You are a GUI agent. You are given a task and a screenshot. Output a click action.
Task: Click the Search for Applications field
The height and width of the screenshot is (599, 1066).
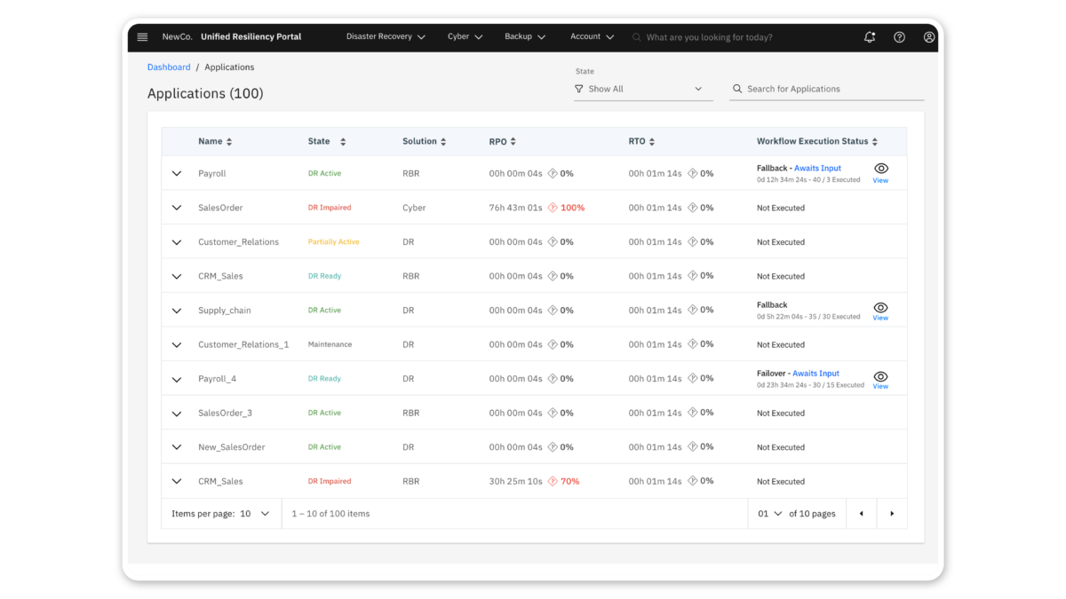[831, 89]
